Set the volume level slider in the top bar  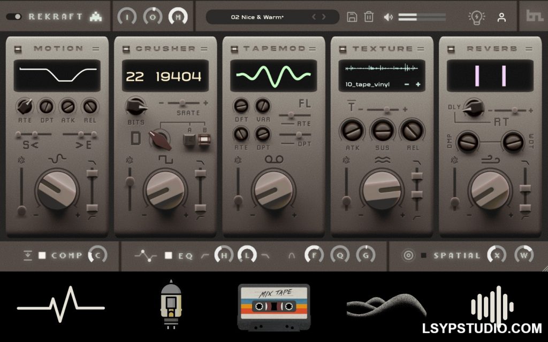click(x=422, y=17)
